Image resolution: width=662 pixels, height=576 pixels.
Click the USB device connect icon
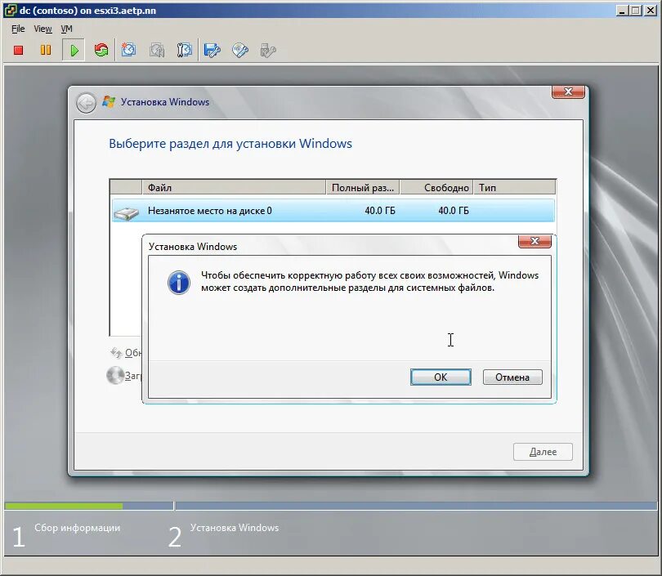[x=268, y=50]
